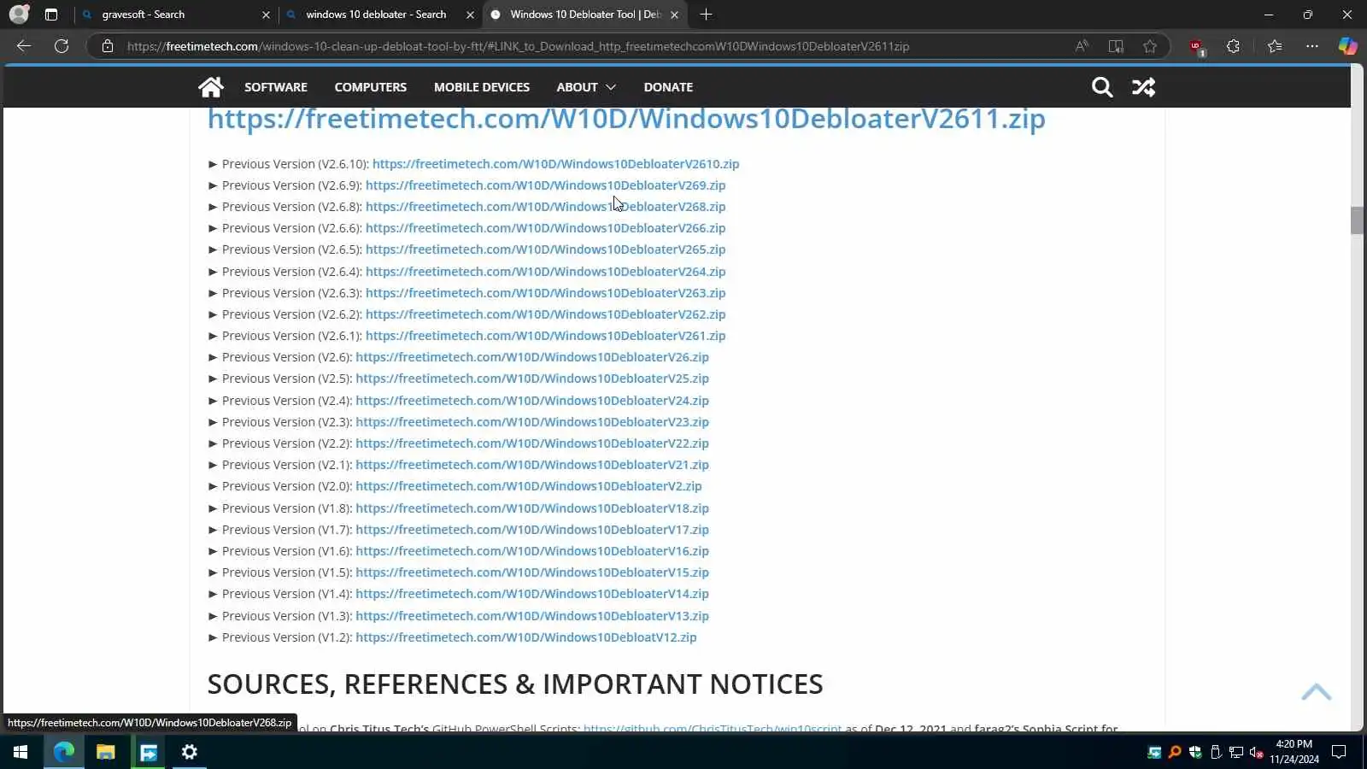Switch to windows 10 debloater - Search tab
This screenshot has width=1367, height=769.
pos(379,15)
